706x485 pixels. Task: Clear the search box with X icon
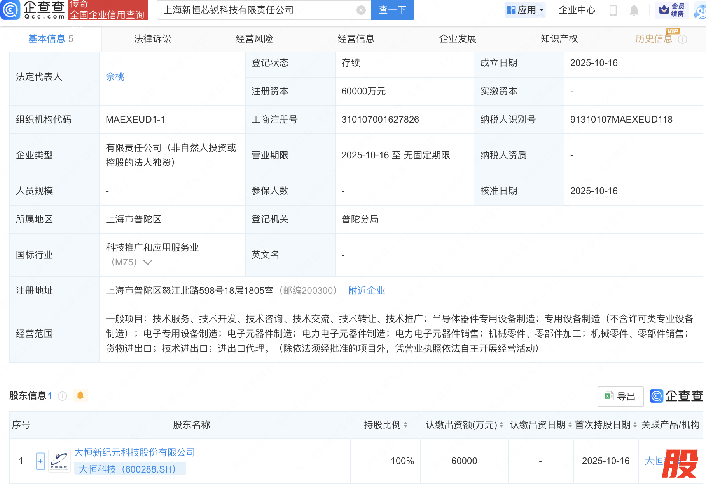coord(361,10)
